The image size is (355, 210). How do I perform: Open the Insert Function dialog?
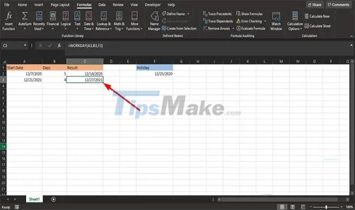(9, 21)
